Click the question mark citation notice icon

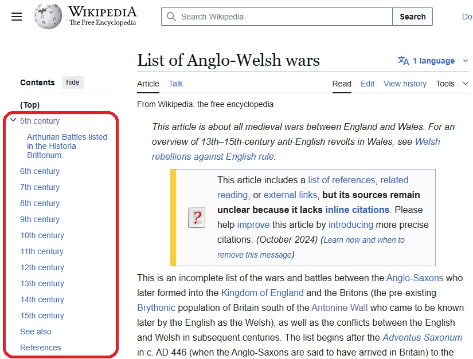(197, 218)
